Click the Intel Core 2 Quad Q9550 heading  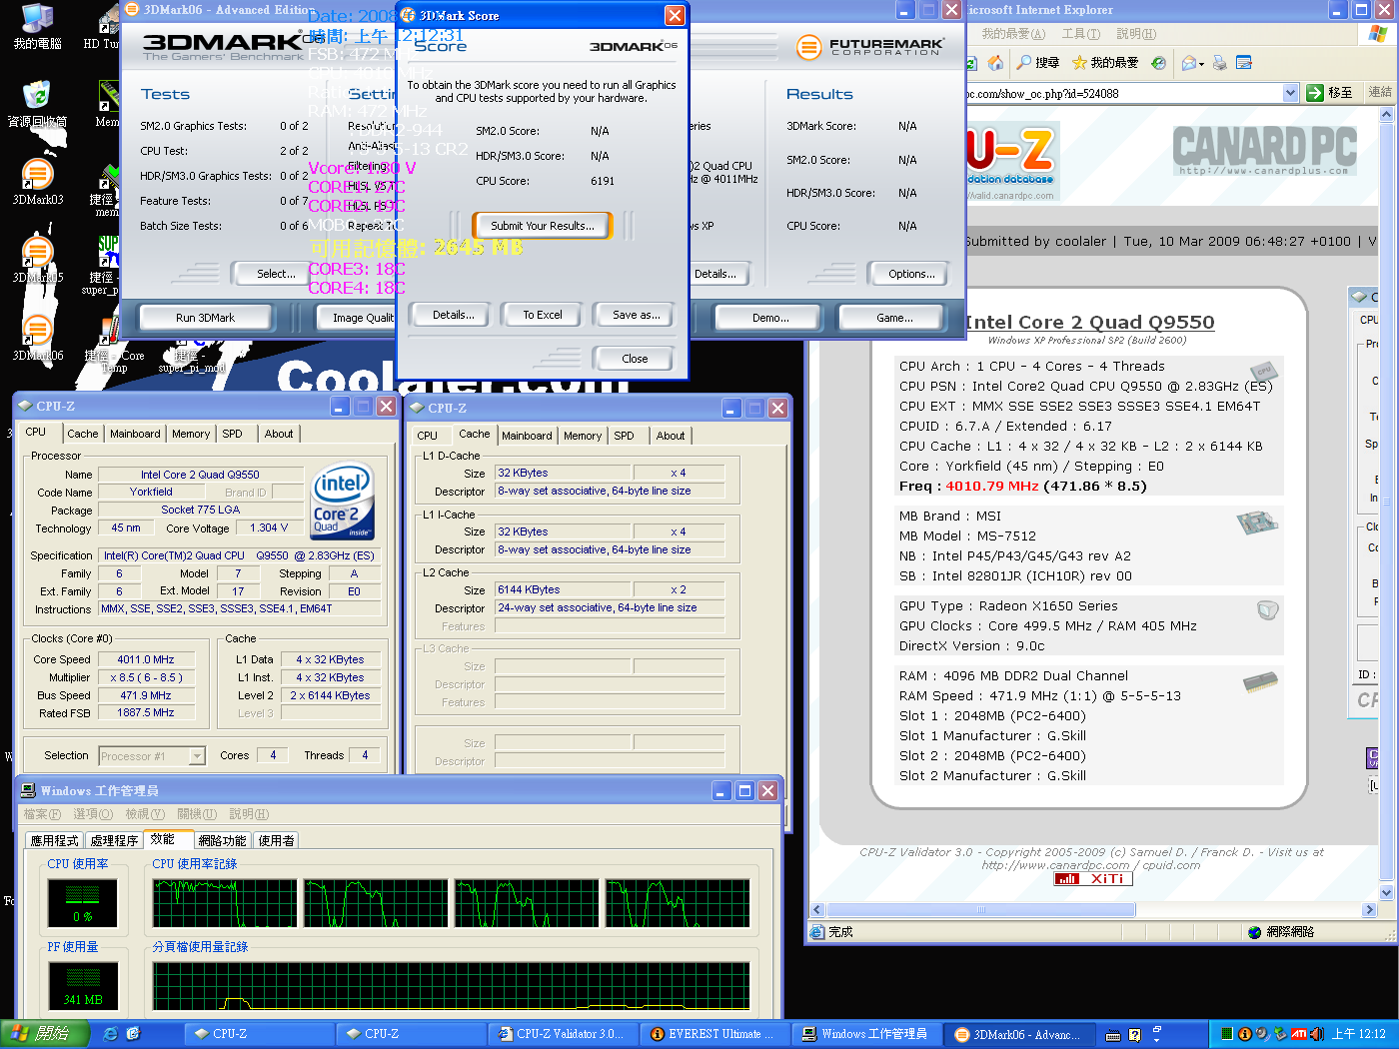tap(1091, 322)
